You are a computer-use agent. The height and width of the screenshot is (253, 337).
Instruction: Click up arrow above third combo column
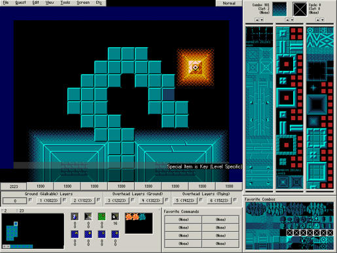point(317,20)
